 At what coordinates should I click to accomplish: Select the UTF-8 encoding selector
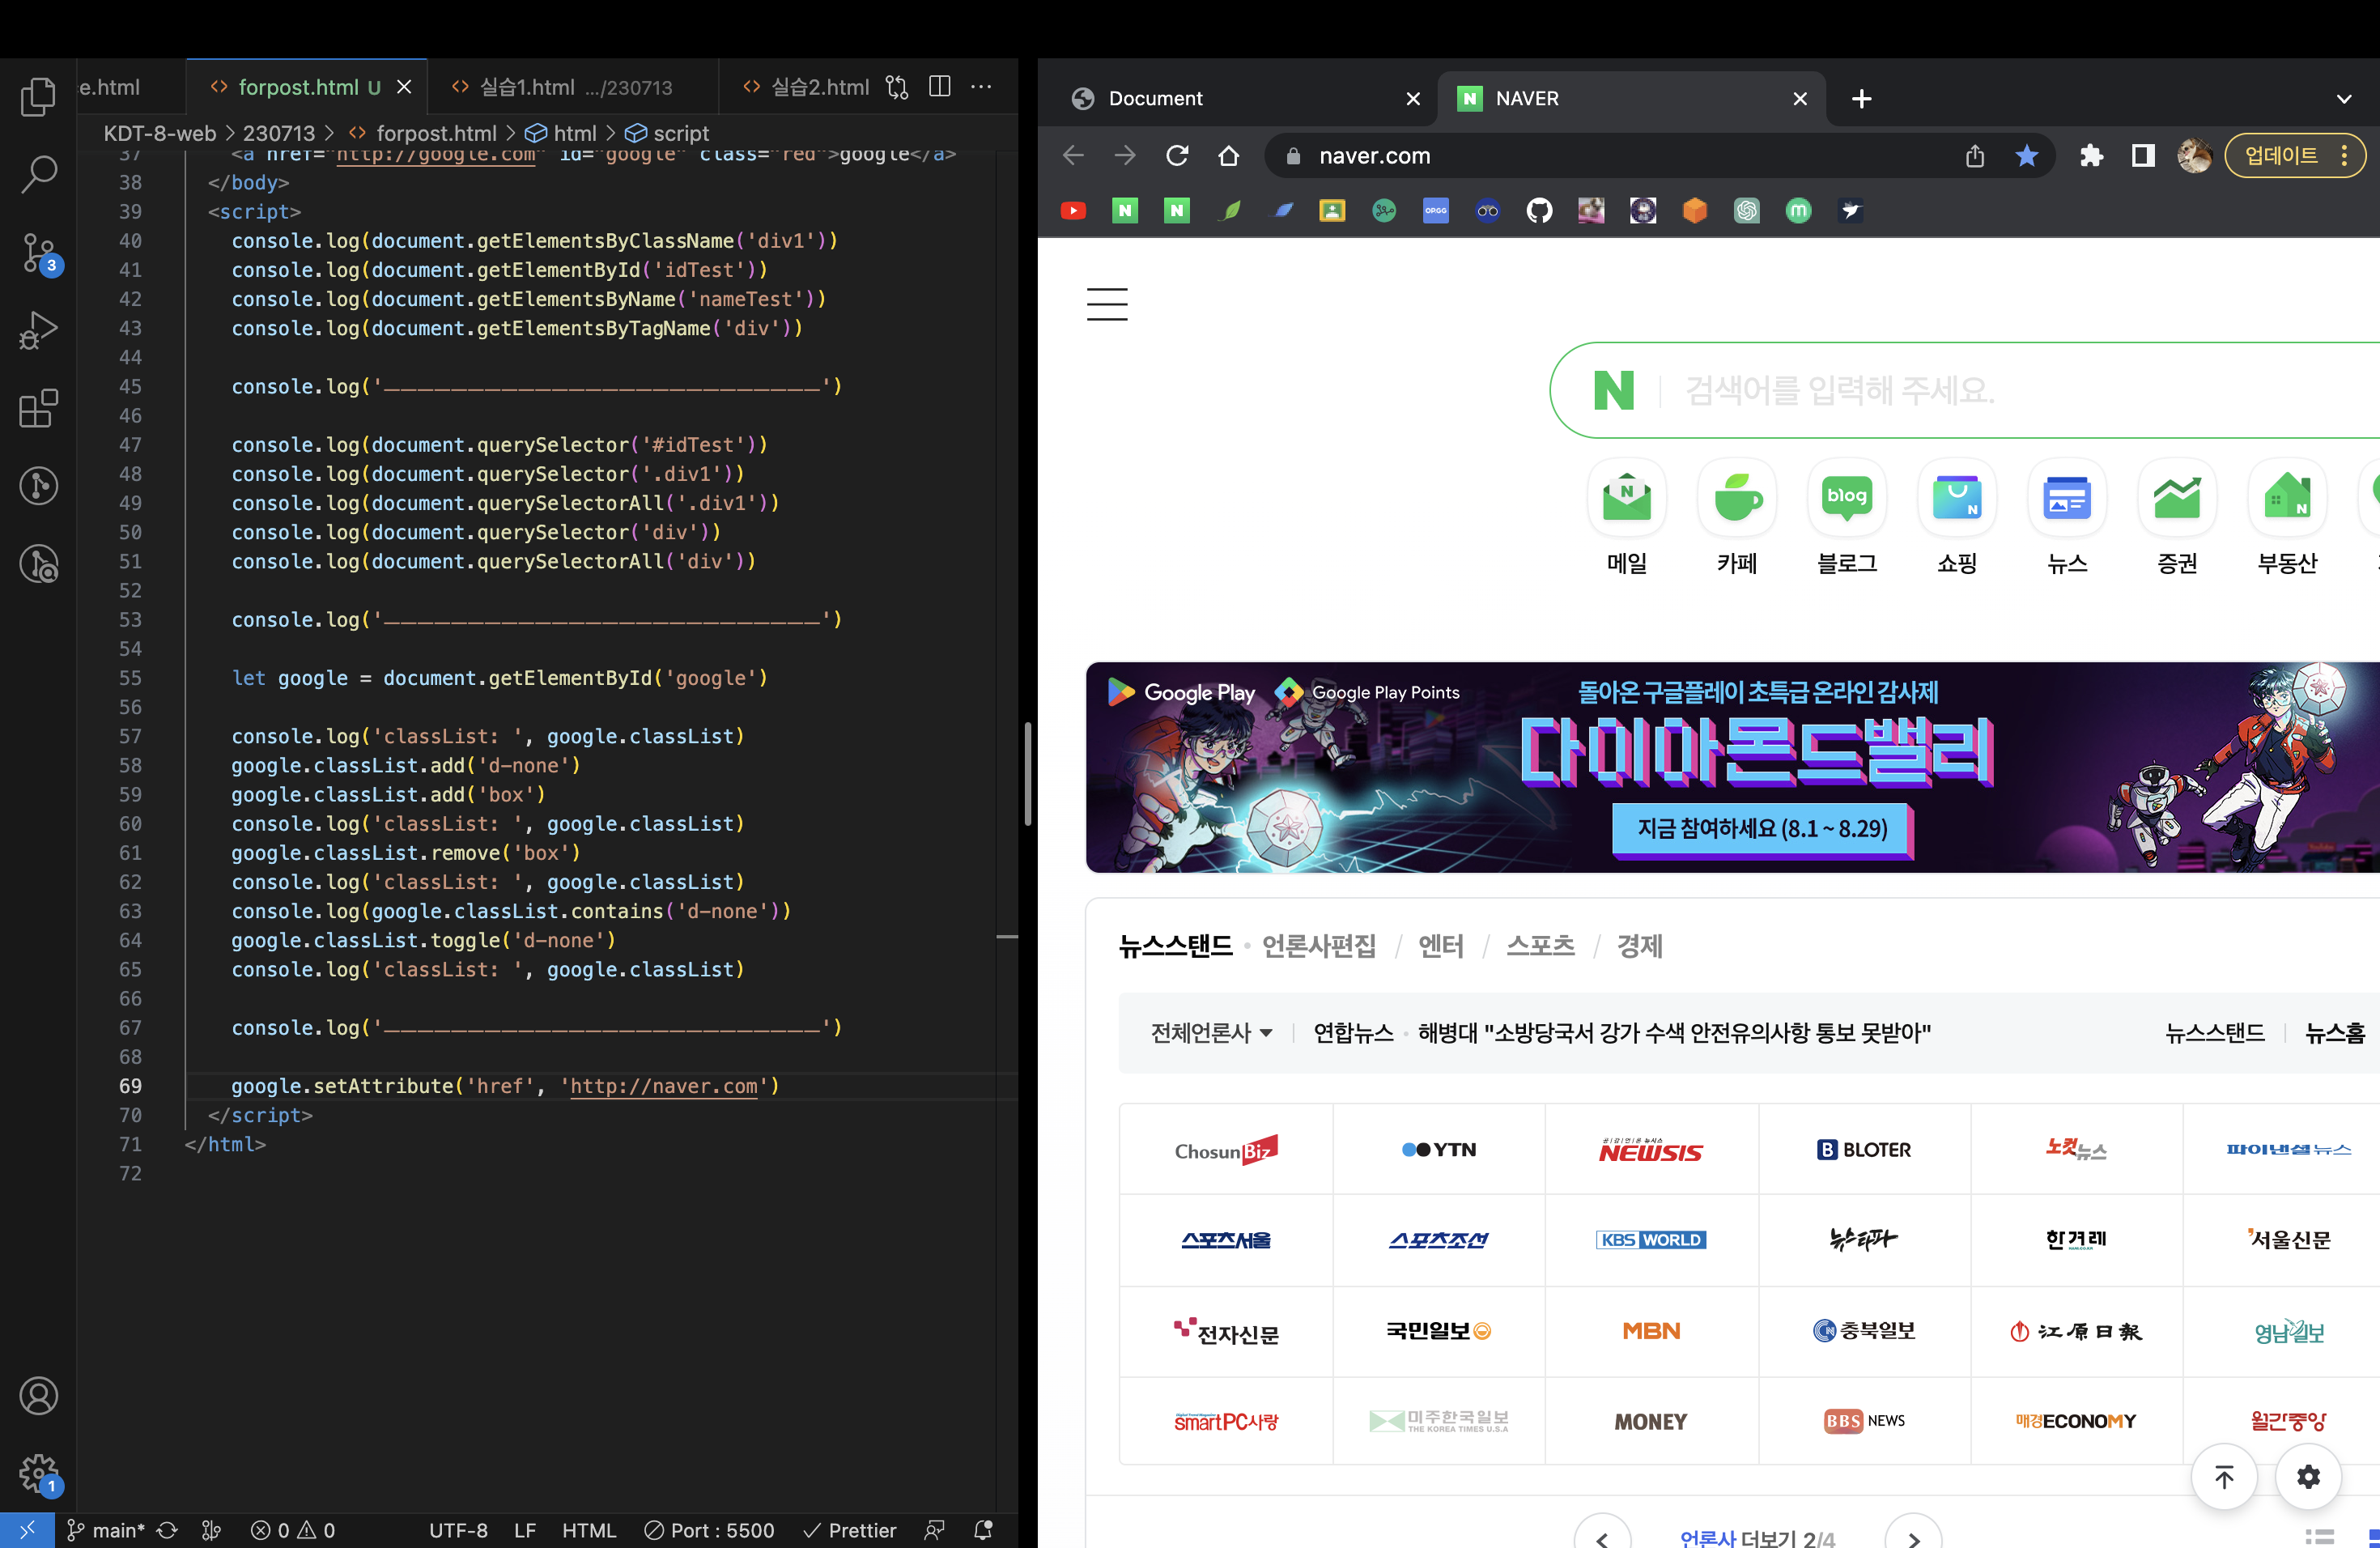point(458,1530)
